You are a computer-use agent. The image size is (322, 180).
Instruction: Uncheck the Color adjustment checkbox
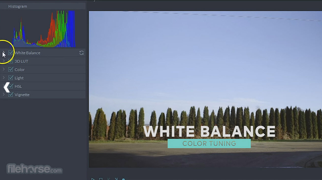[11, 69]
